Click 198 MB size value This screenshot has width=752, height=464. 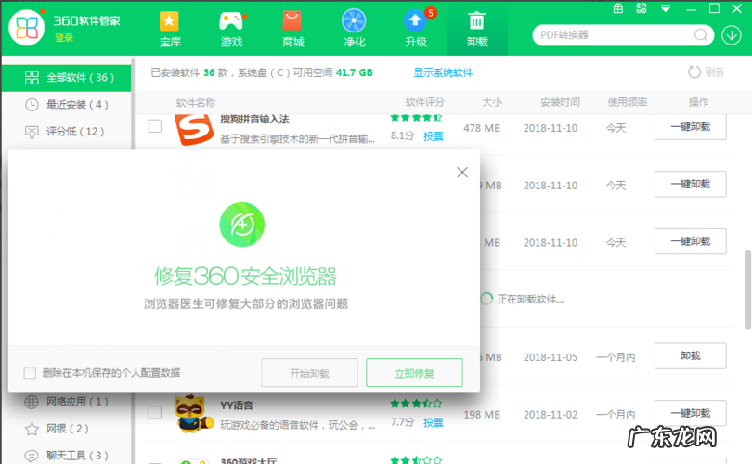click(482, 414)
